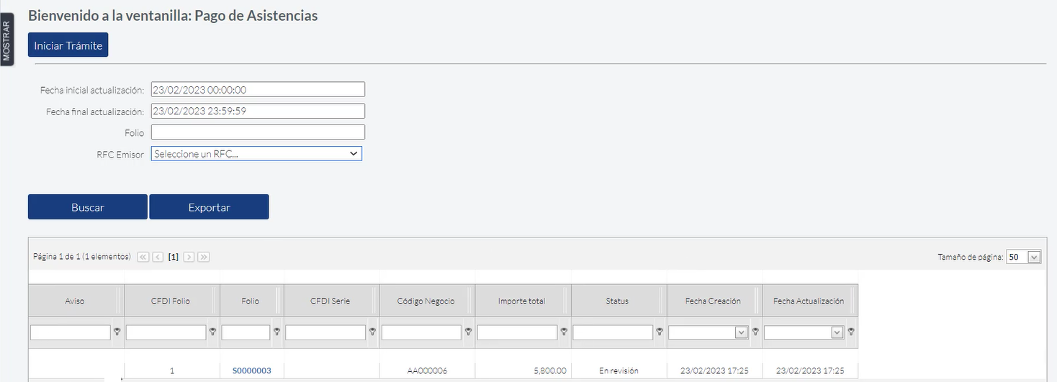Click the Folio column filter textbox
This screenshot has width=1057, height=382.
point(246,332)
